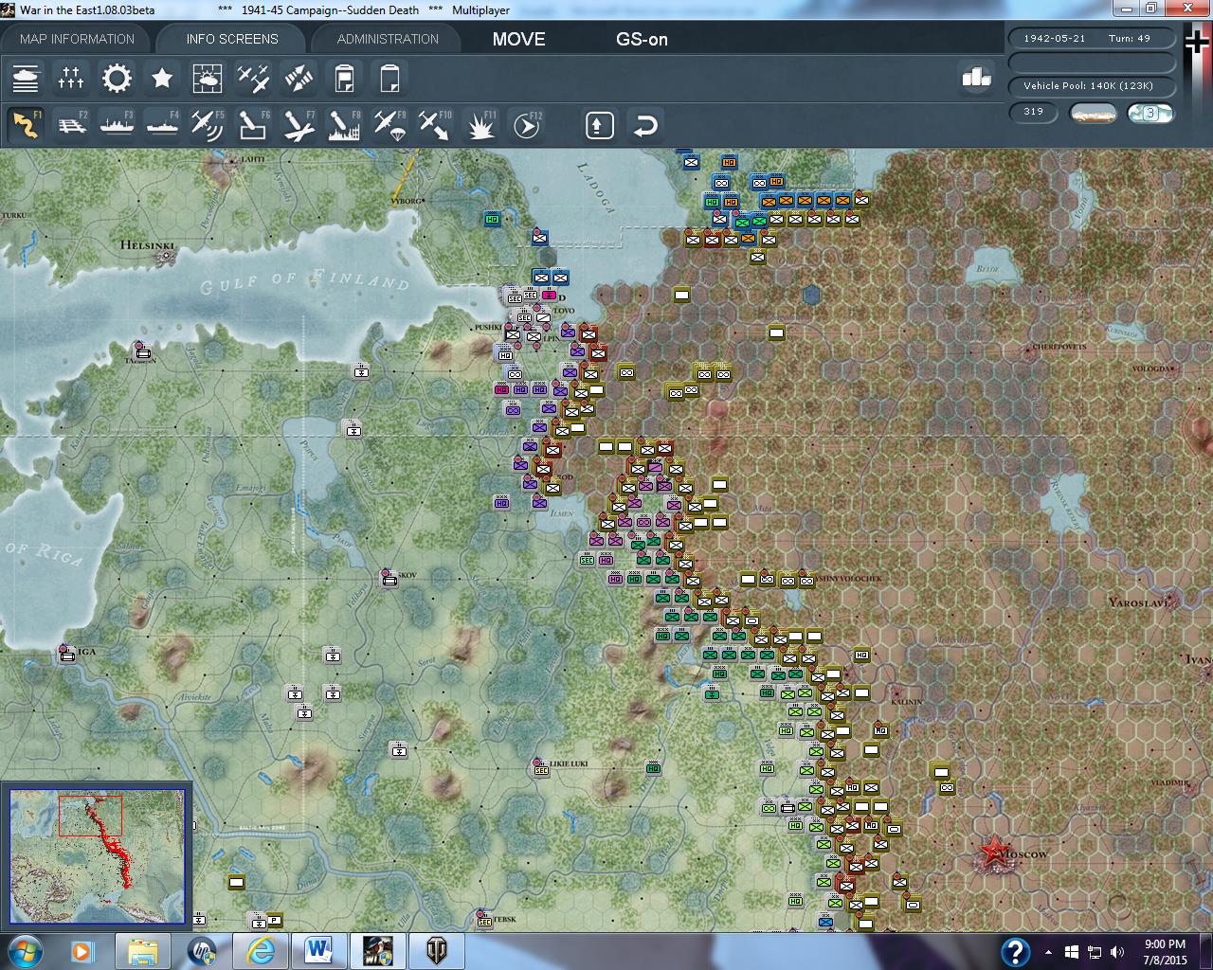1213x970 pixels.
Task: Click the date and Turn 49 display
Action: click(x=1092, y=38)
